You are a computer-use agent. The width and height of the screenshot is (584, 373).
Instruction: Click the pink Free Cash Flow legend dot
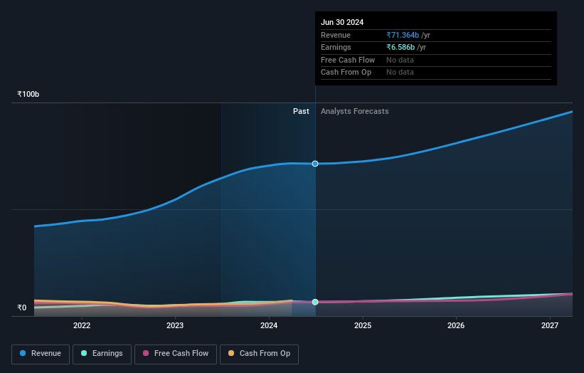(146, 353)
